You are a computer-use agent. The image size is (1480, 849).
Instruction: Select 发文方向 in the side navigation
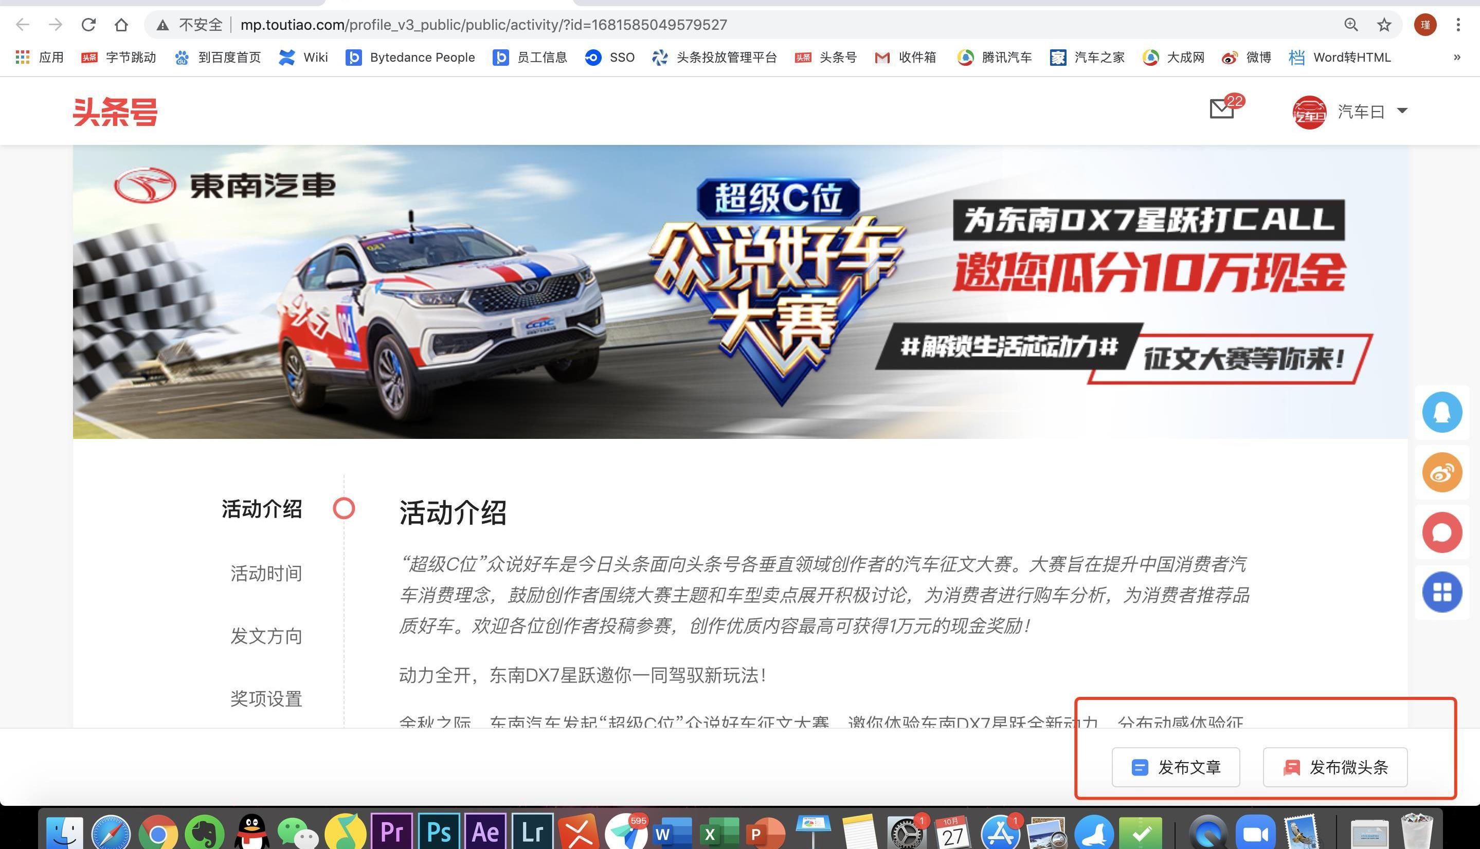[266, 636]
